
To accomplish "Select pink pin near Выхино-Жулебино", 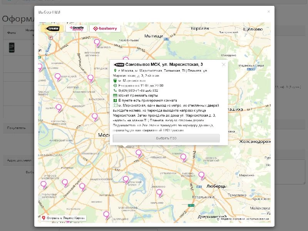I will pyautogui.click(x=201, y=176).
